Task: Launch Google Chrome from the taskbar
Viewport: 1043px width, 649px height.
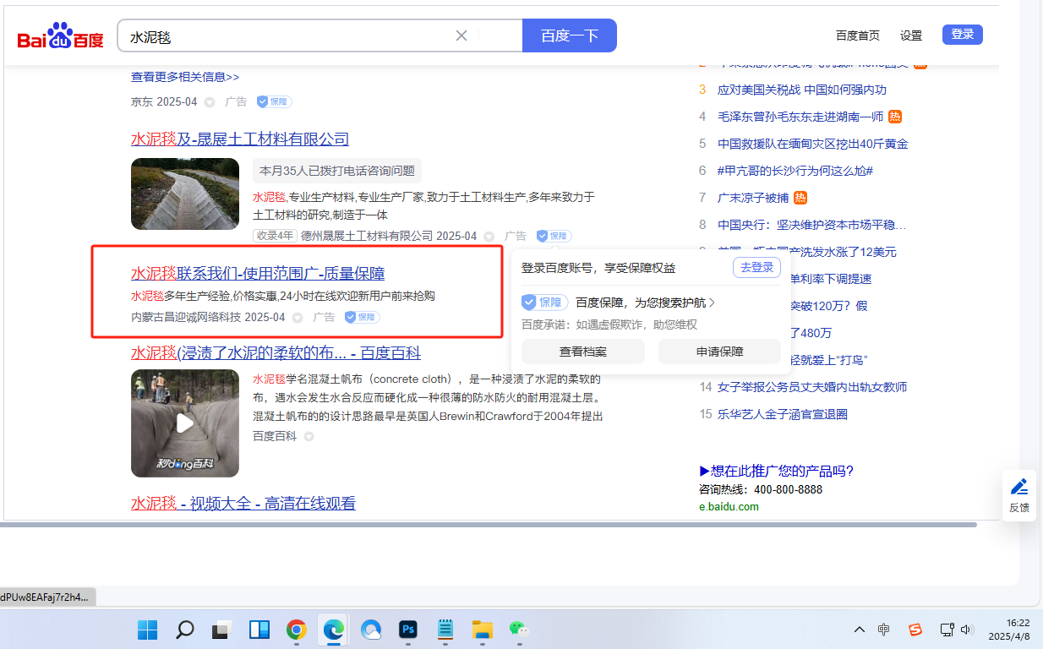Action: click(x=296, y=630)
